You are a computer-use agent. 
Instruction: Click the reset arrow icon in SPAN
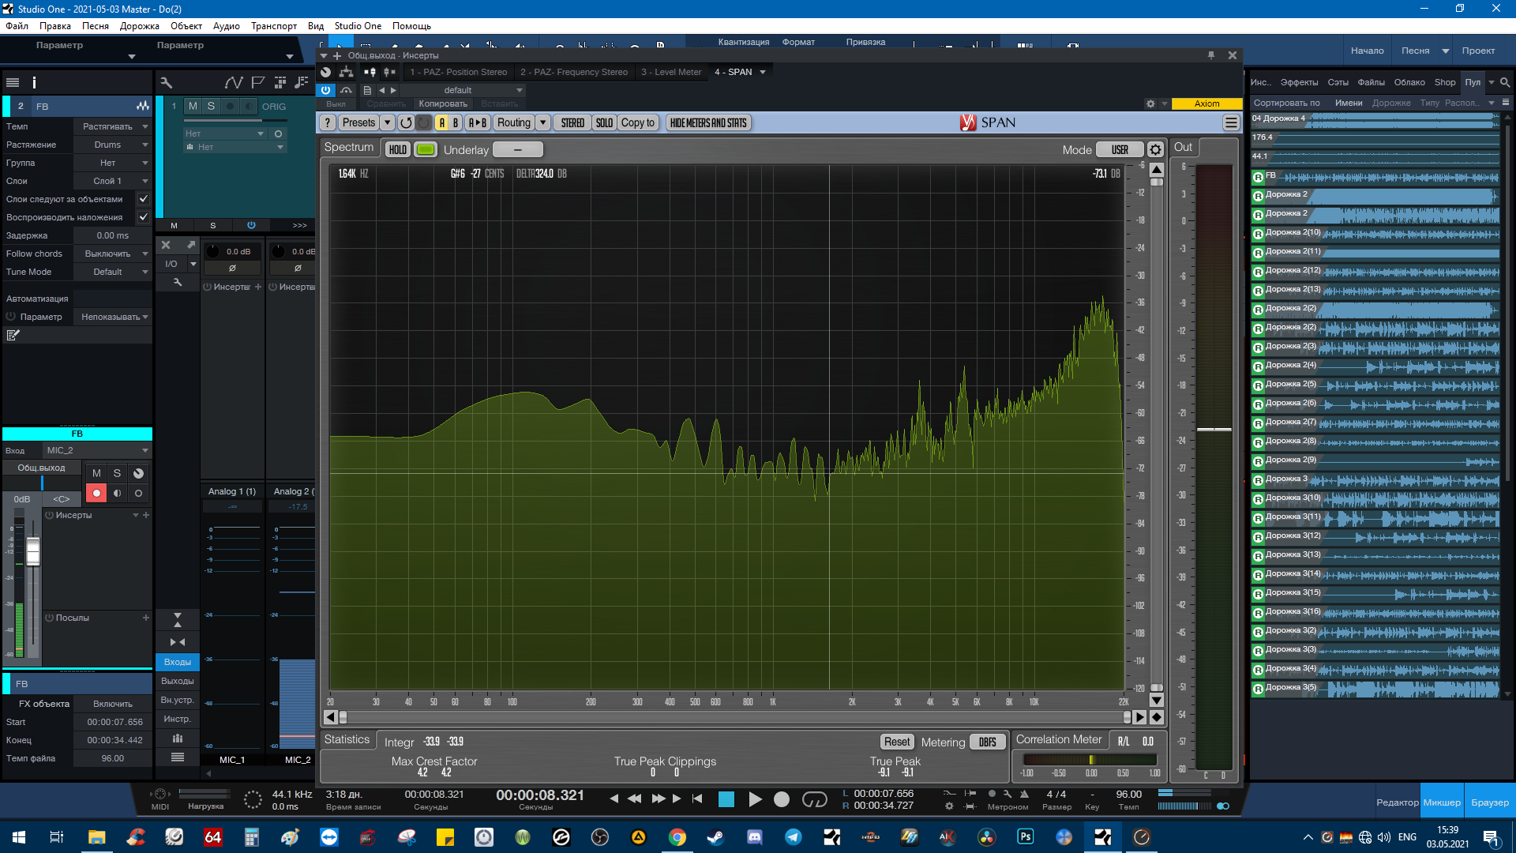point(406,123)
